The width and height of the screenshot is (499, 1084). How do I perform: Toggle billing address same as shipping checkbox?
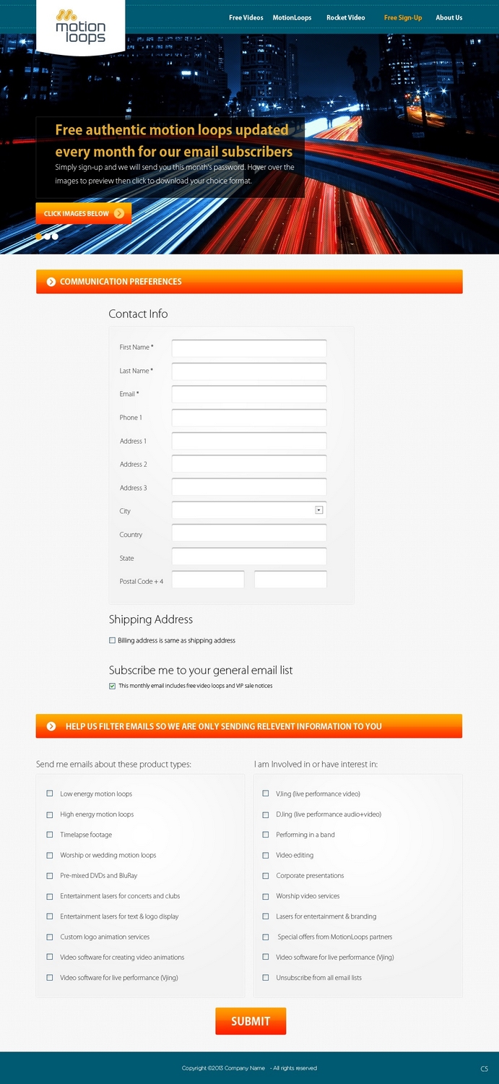point(112,640)
